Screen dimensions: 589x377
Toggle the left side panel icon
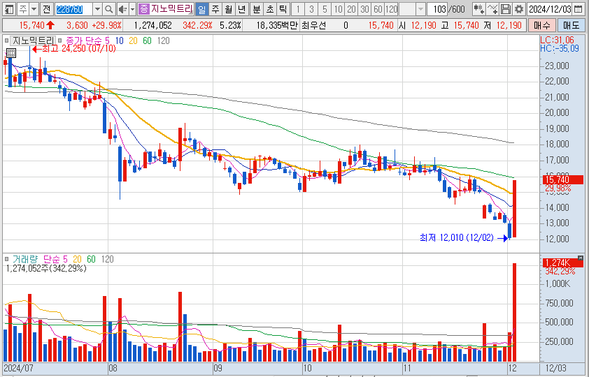[8, 8]
